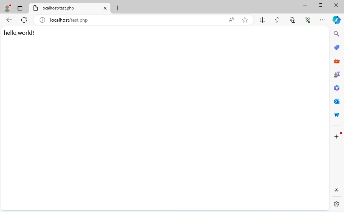Screen dimensions: 344x212
Task: Customize sidebar with the plus button
Action: tap(337, 136)
